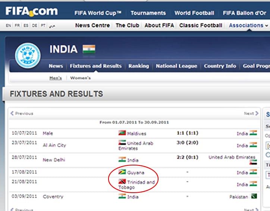Click the Maldives flag icon

(x=122, y=133)
